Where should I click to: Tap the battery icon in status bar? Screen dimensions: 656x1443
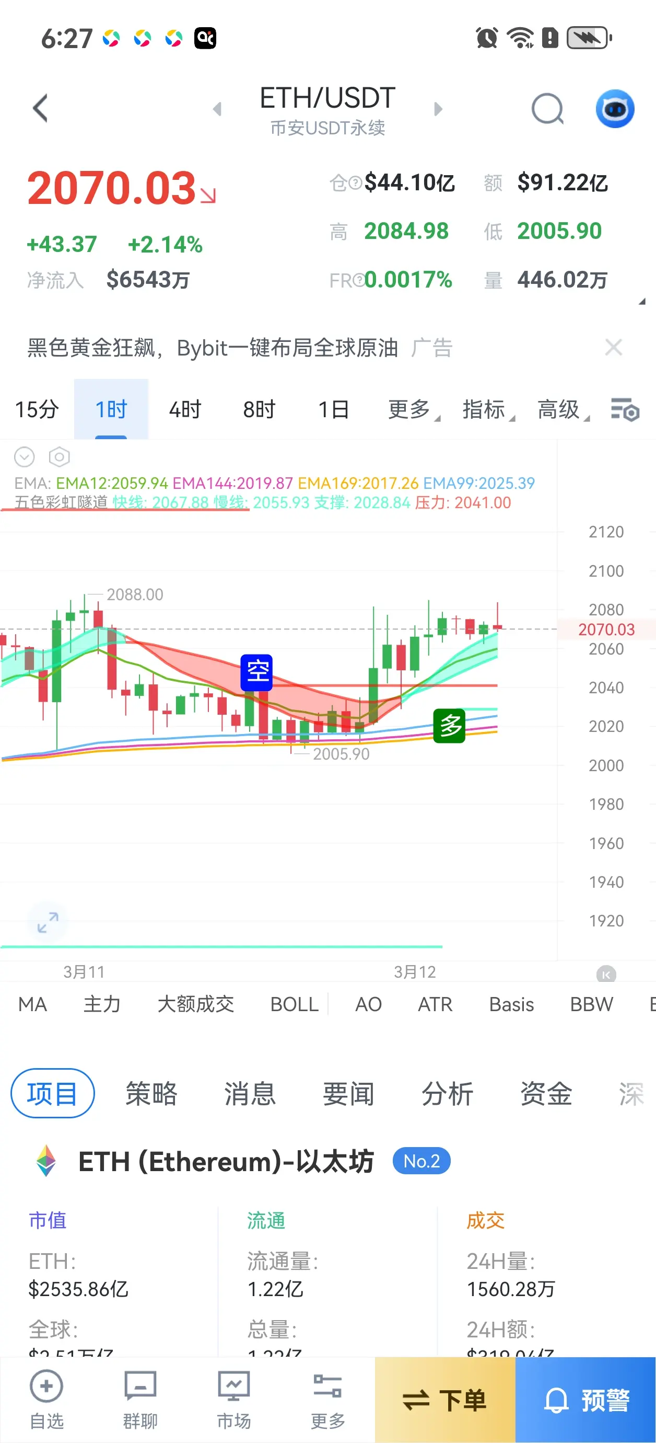589,38
